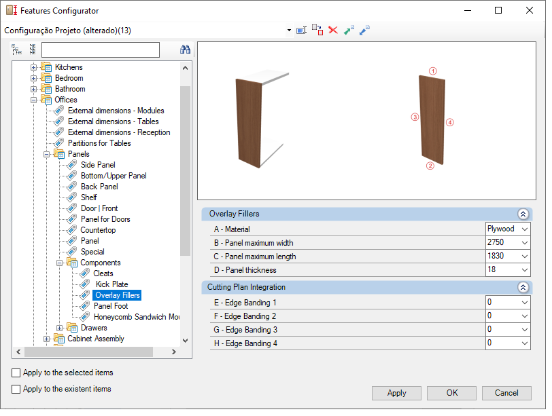Image resolution: width=552 pixels, height=416 pixels.
Task: Click the copy configuration toolbar icon
Action: [317, 31]
